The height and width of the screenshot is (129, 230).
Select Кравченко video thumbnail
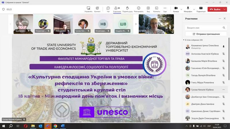(23, 24)
